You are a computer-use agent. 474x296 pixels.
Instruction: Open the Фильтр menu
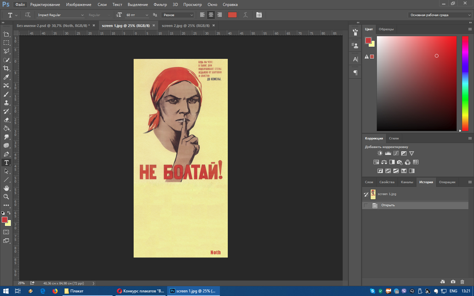click(x=160, y=5)
